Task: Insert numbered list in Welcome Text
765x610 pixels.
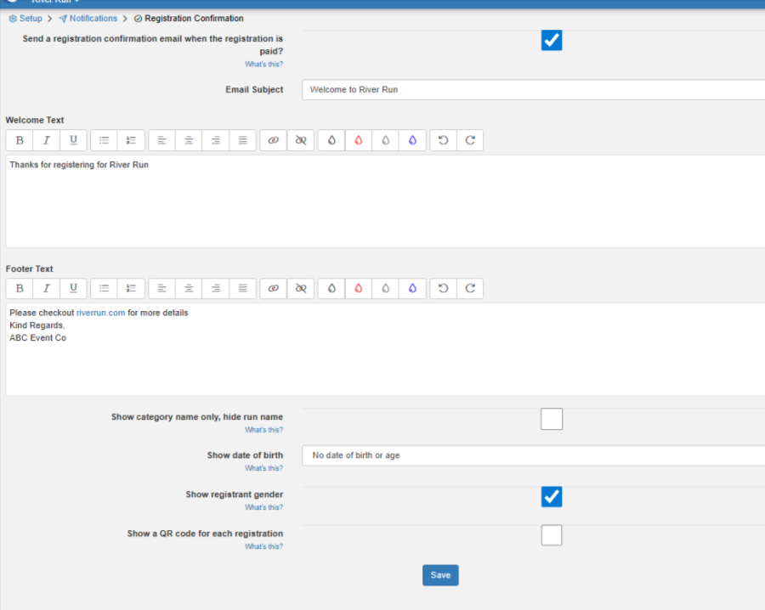Action: coord(131,140)
